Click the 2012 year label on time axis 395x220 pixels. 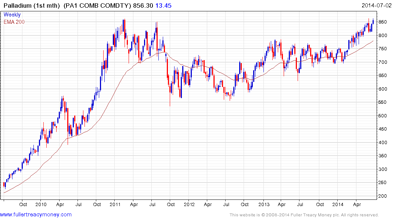(x=189, y=204)
